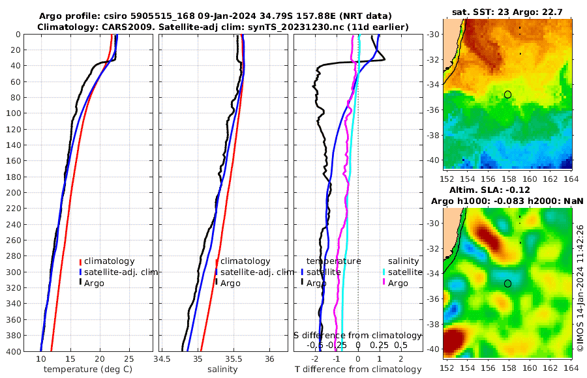Click latitude tick -38 on the SLA map

coord(433,324)
